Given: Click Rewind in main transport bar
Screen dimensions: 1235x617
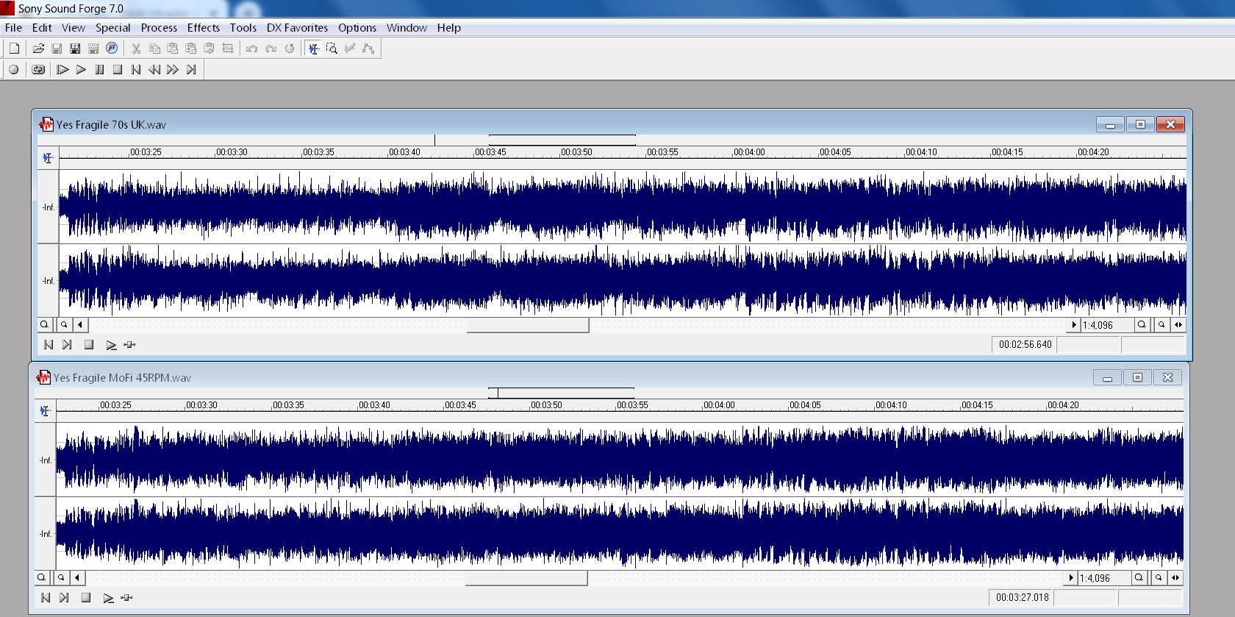Looking at the screenshot, I should coord(154,70).
